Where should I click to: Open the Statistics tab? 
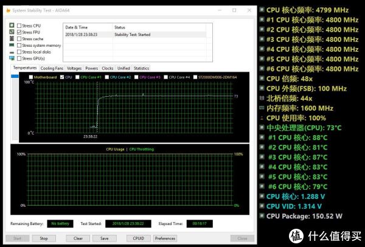coord(141,68)
